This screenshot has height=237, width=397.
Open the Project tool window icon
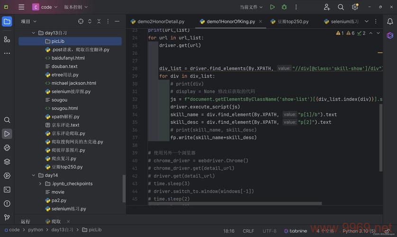click(7, 21)
